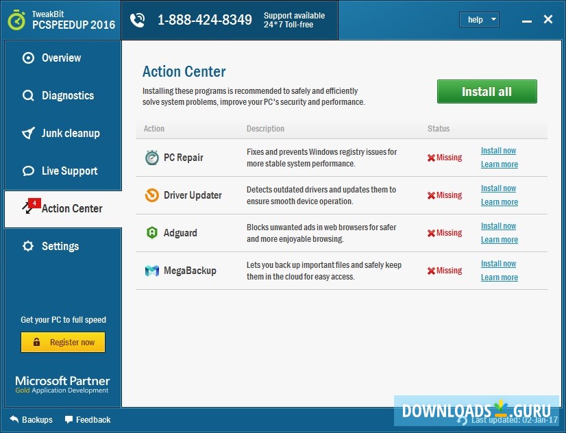Learn more link for PC Repair
The height and width of the screenshot is (433, 566).
tap(500, 164)
